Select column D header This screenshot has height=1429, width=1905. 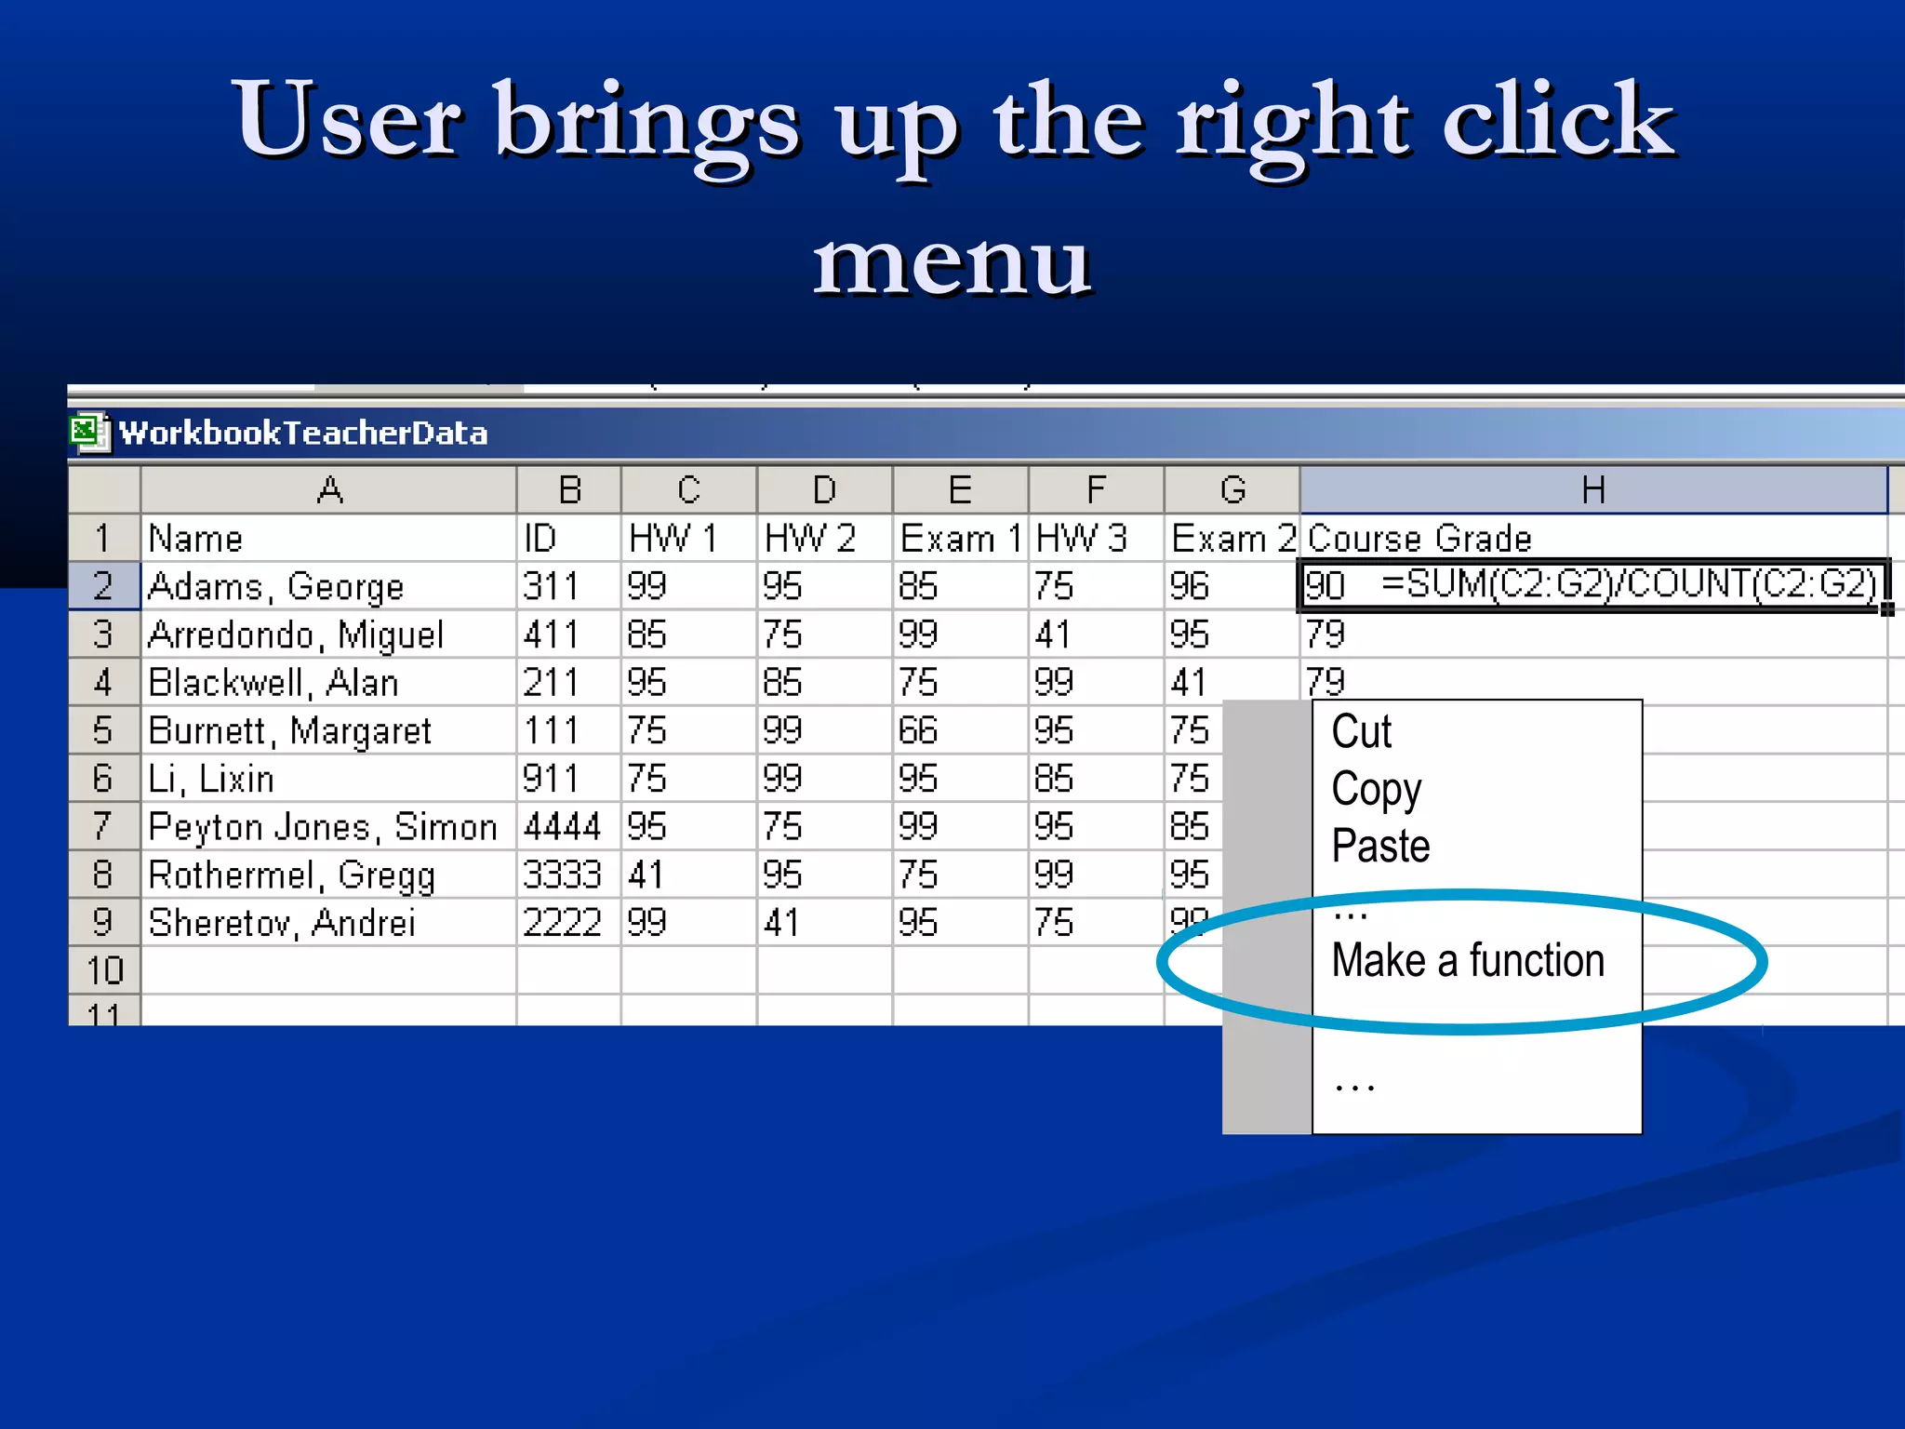824,489
